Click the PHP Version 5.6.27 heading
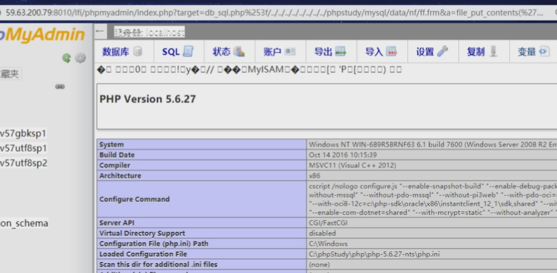 [x=147, y=99]
